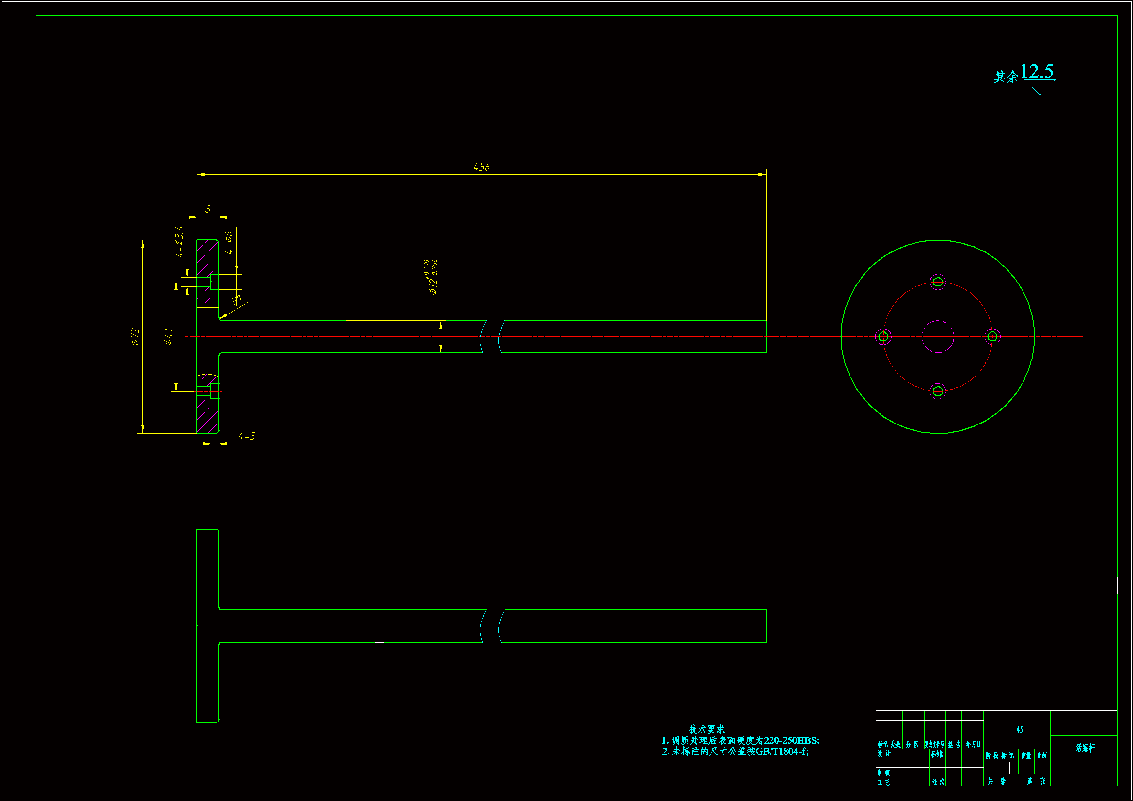
Task: Click the 12.5 surface roughness symbol
Action: 1036,72
